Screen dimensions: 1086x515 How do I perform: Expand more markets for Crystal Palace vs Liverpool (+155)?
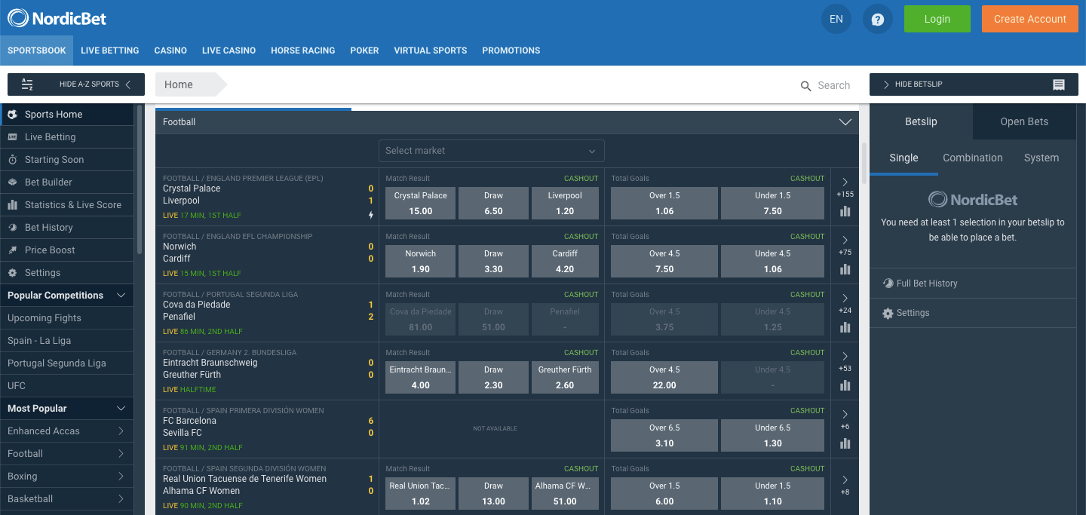(x=845, y=187)
